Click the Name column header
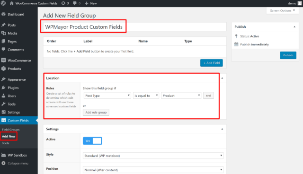This screenshot has height=174, width=303. [143, 41]
